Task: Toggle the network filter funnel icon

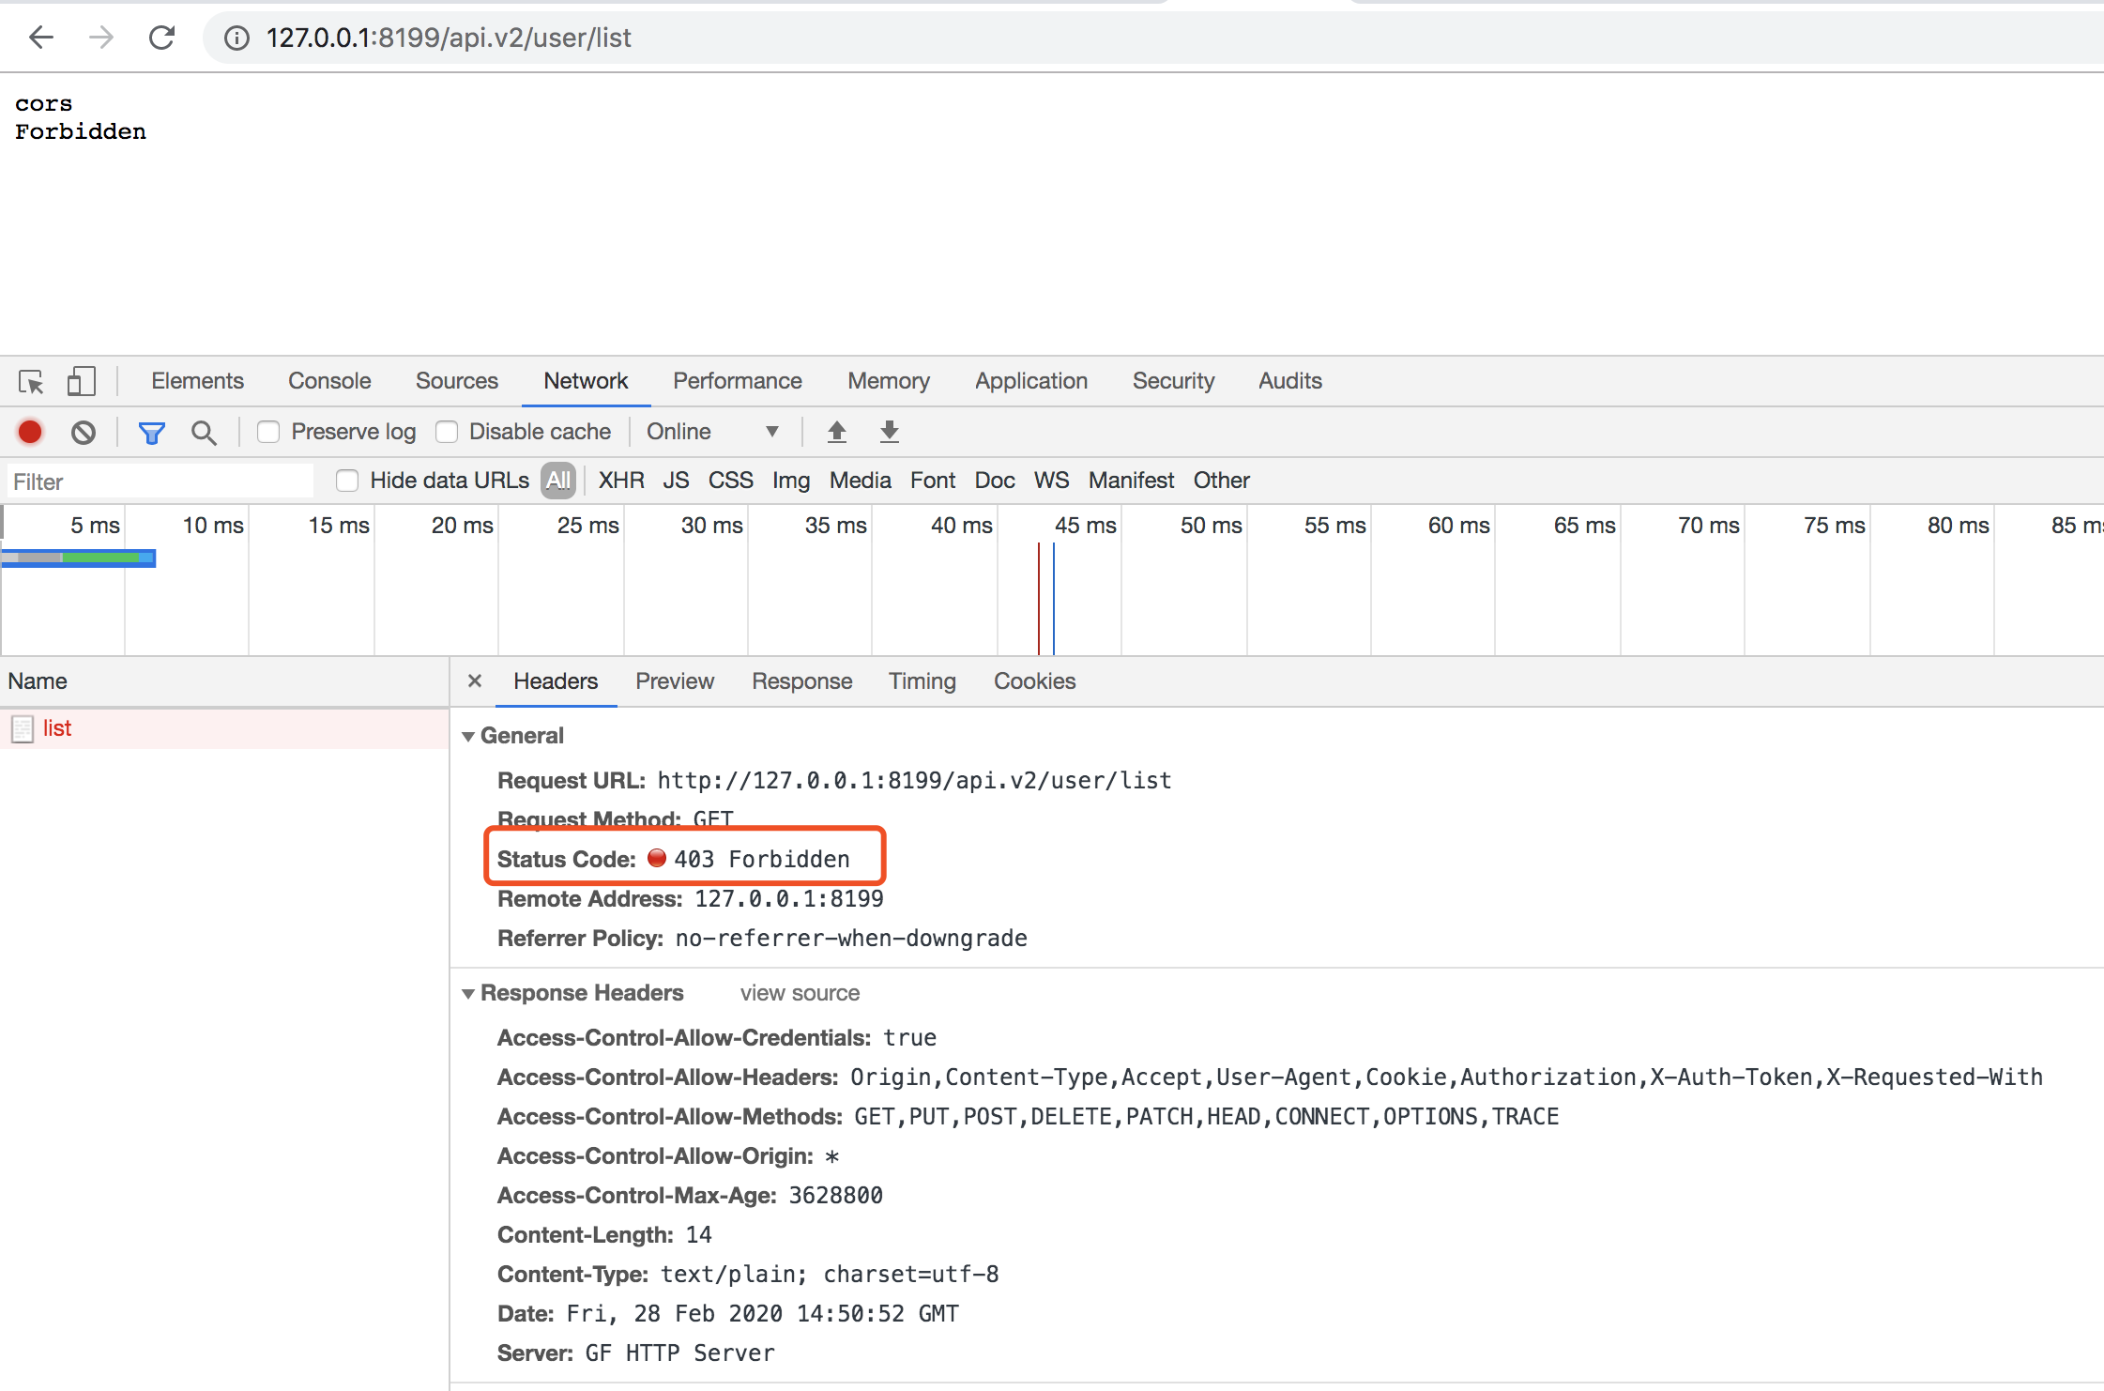Action: (x=151, y=432)
